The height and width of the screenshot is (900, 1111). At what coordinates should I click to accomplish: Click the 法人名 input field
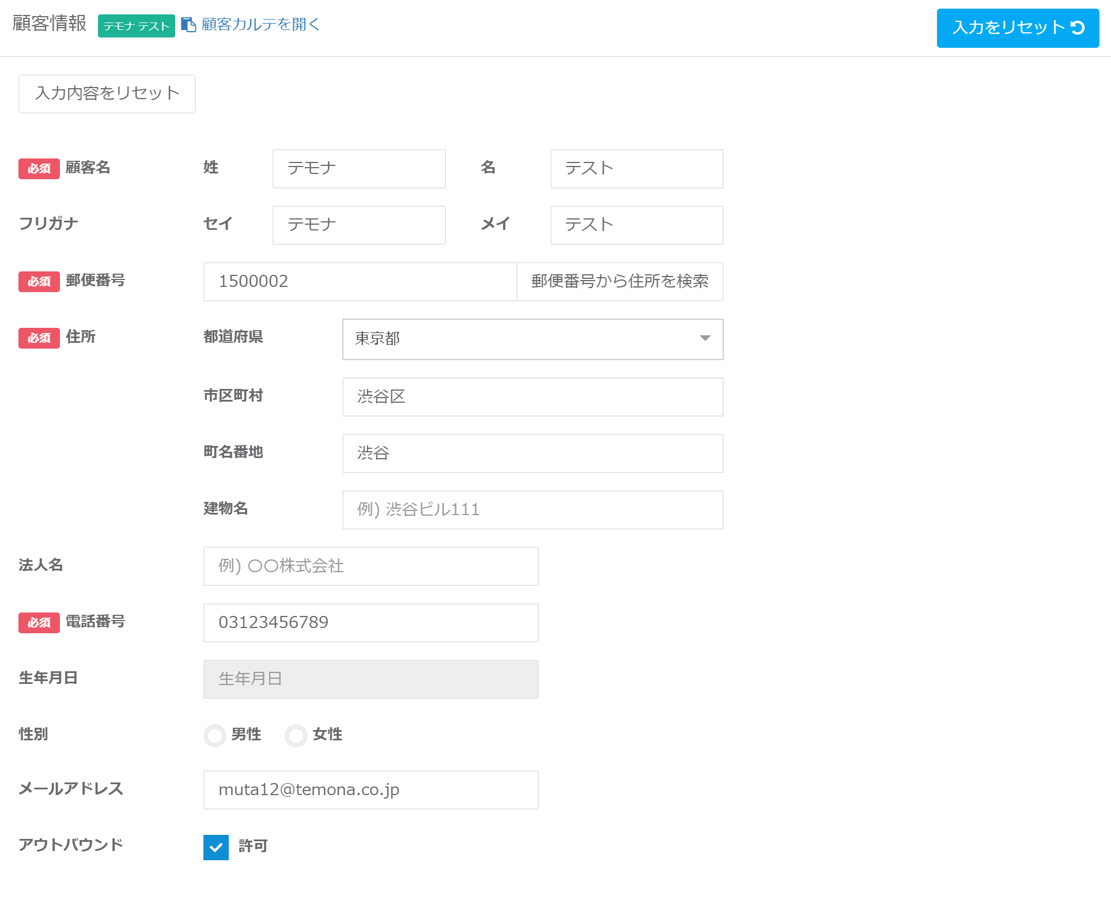coord(371,566)
